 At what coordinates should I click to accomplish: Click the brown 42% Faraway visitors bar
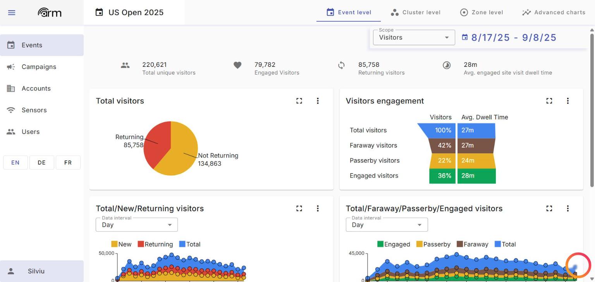pyautogui.click(x=442, y=146)
